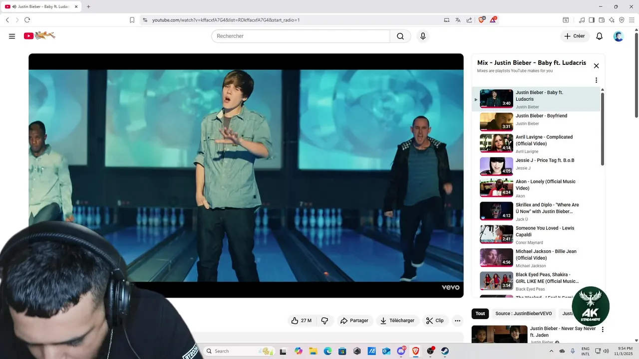
Task: Open more actions beside Clip
Action: (457, 321)
